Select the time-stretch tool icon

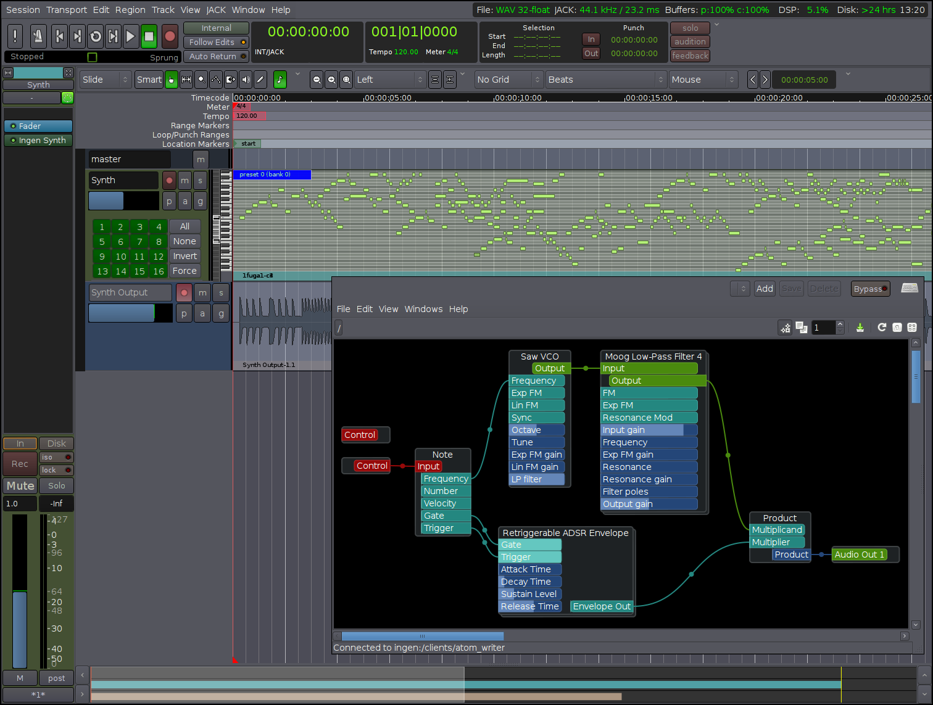tap(231, 80)
